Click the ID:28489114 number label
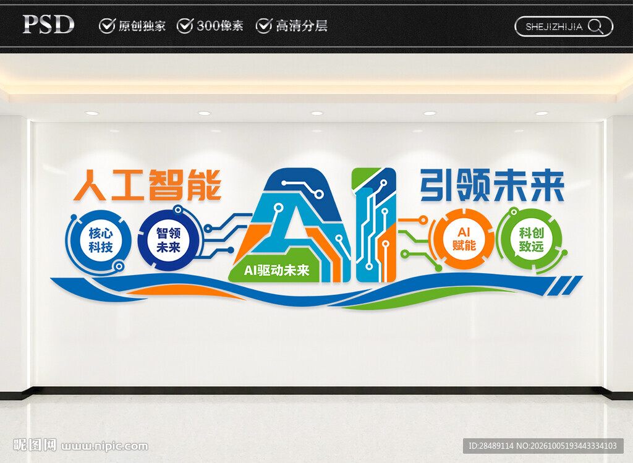Image resolution: width=633 pixels, height=463 pixels. click(490, 446)
